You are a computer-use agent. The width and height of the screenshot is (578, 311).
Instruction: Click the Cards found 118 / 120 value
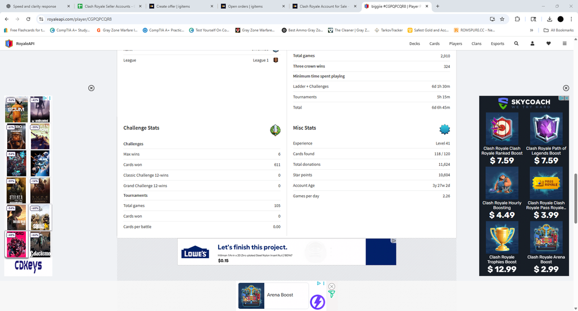[x=442, y=154]
